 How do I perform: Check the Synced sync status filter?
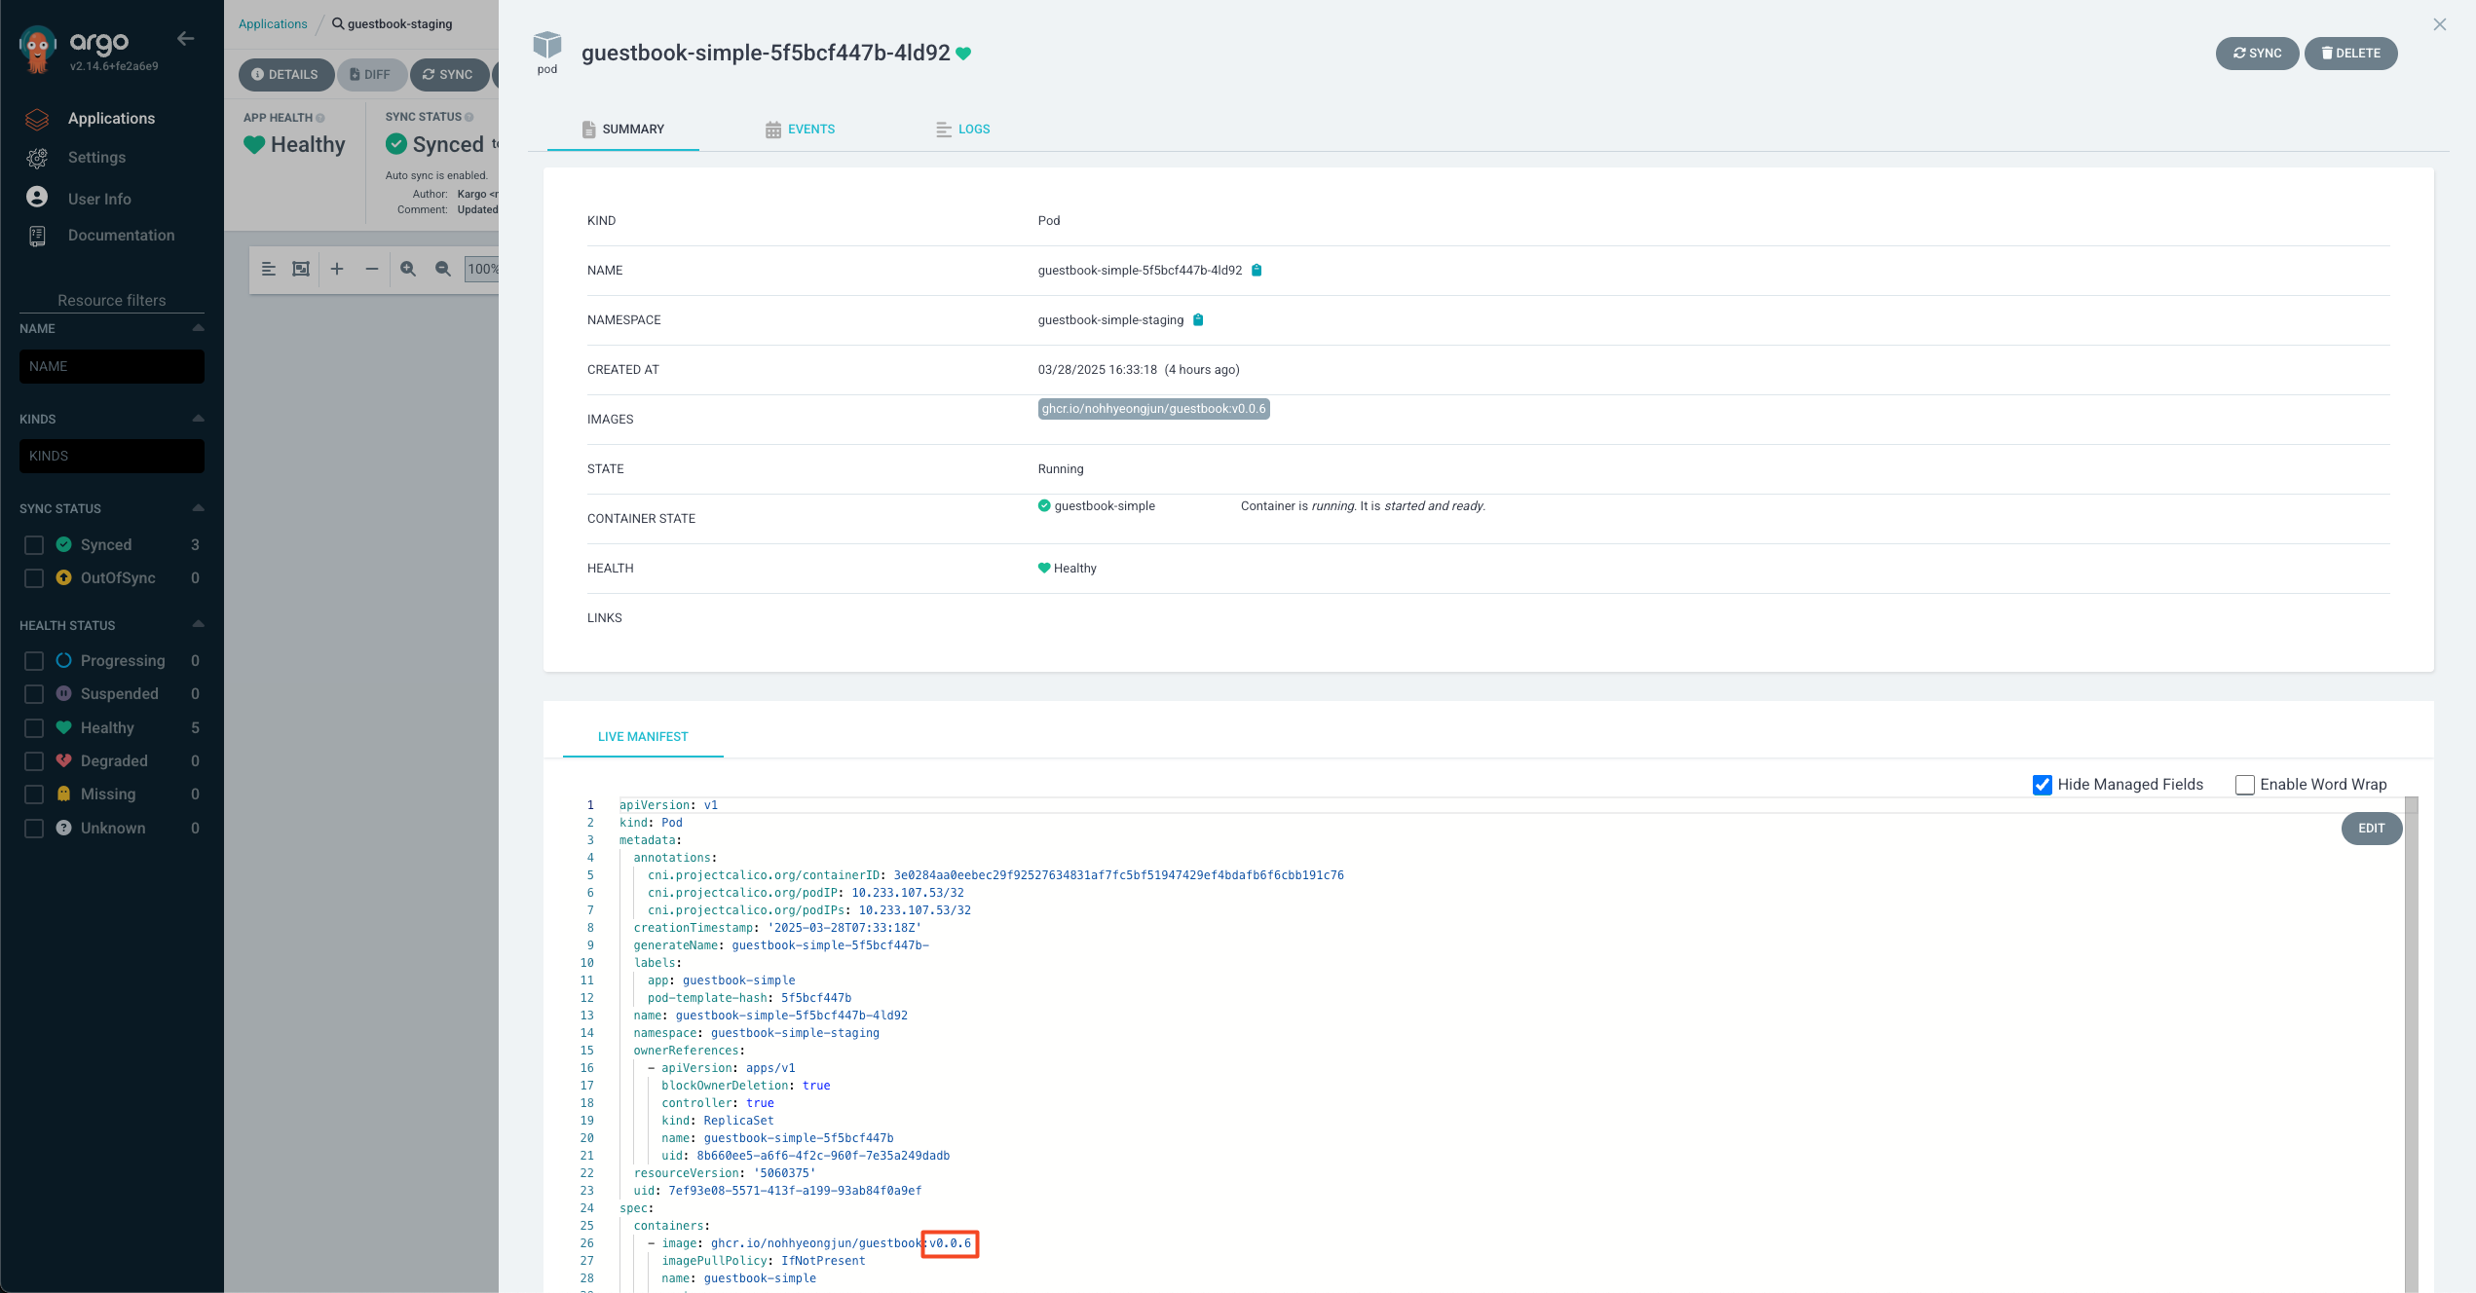pos(34,545)
